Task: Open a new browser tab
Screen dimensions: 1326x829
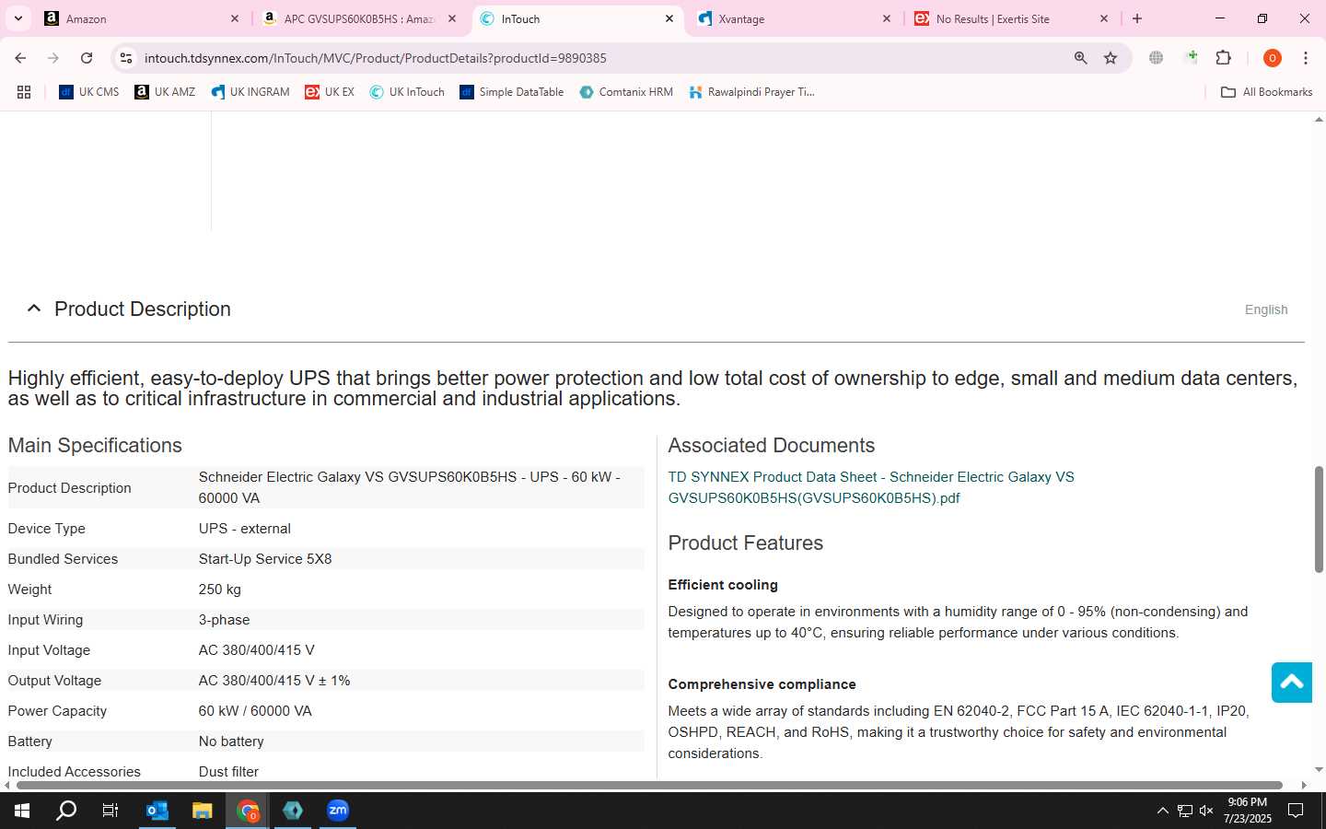Action: 1137,18
